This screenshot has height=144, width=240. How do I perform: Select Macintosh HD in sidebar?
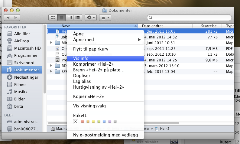(27, 48)
